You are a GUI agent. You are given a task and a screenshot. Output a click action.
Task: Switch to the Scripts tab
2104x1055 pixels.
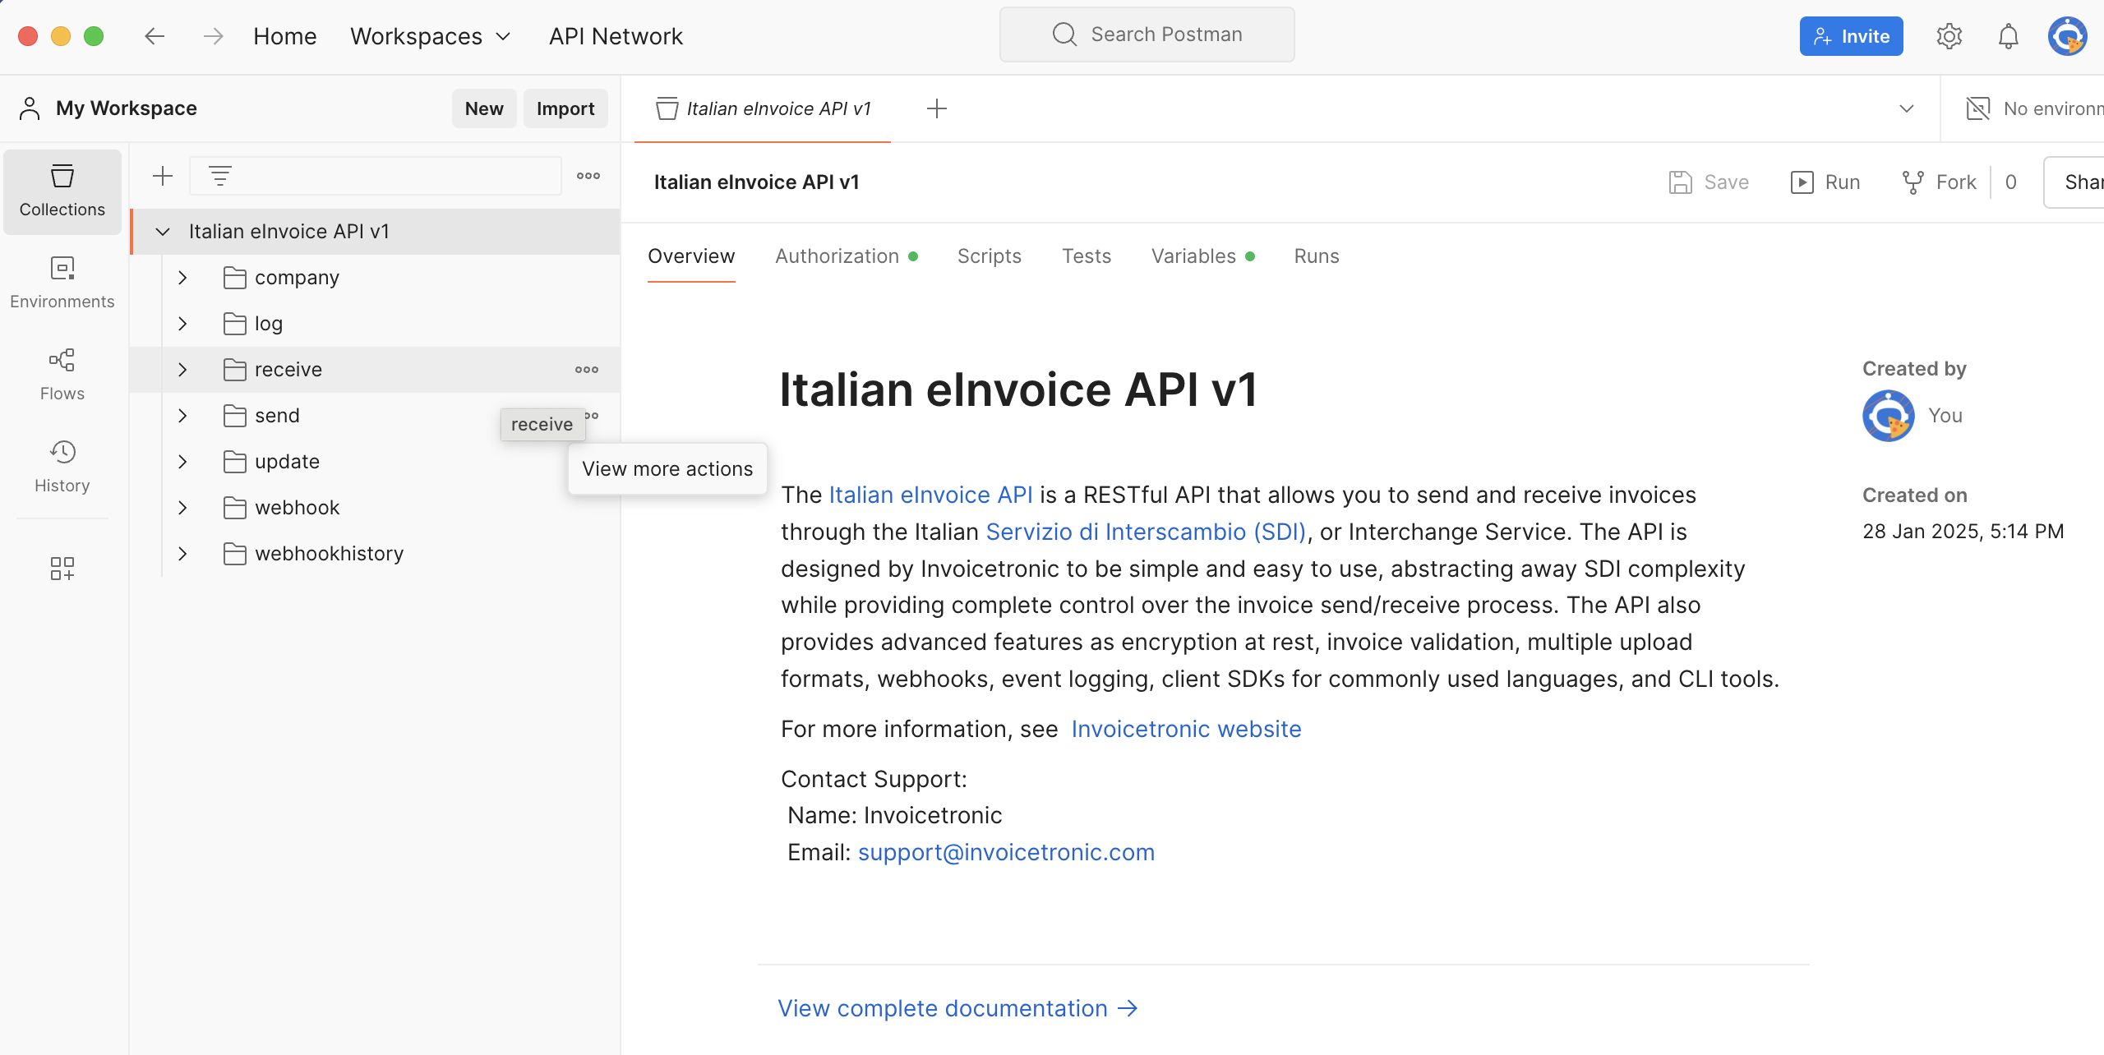(x=989, y=256)
